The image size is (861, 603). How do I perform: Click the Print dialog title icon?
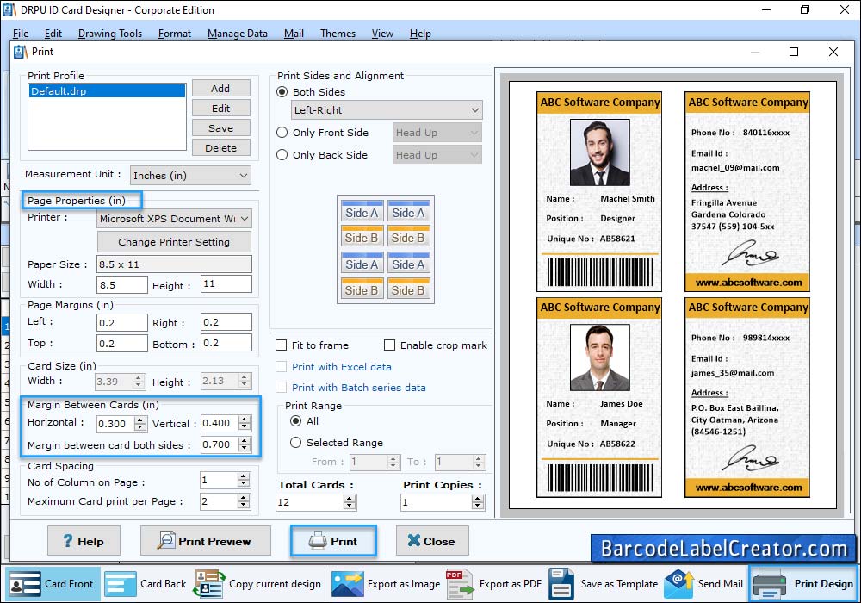21,52
